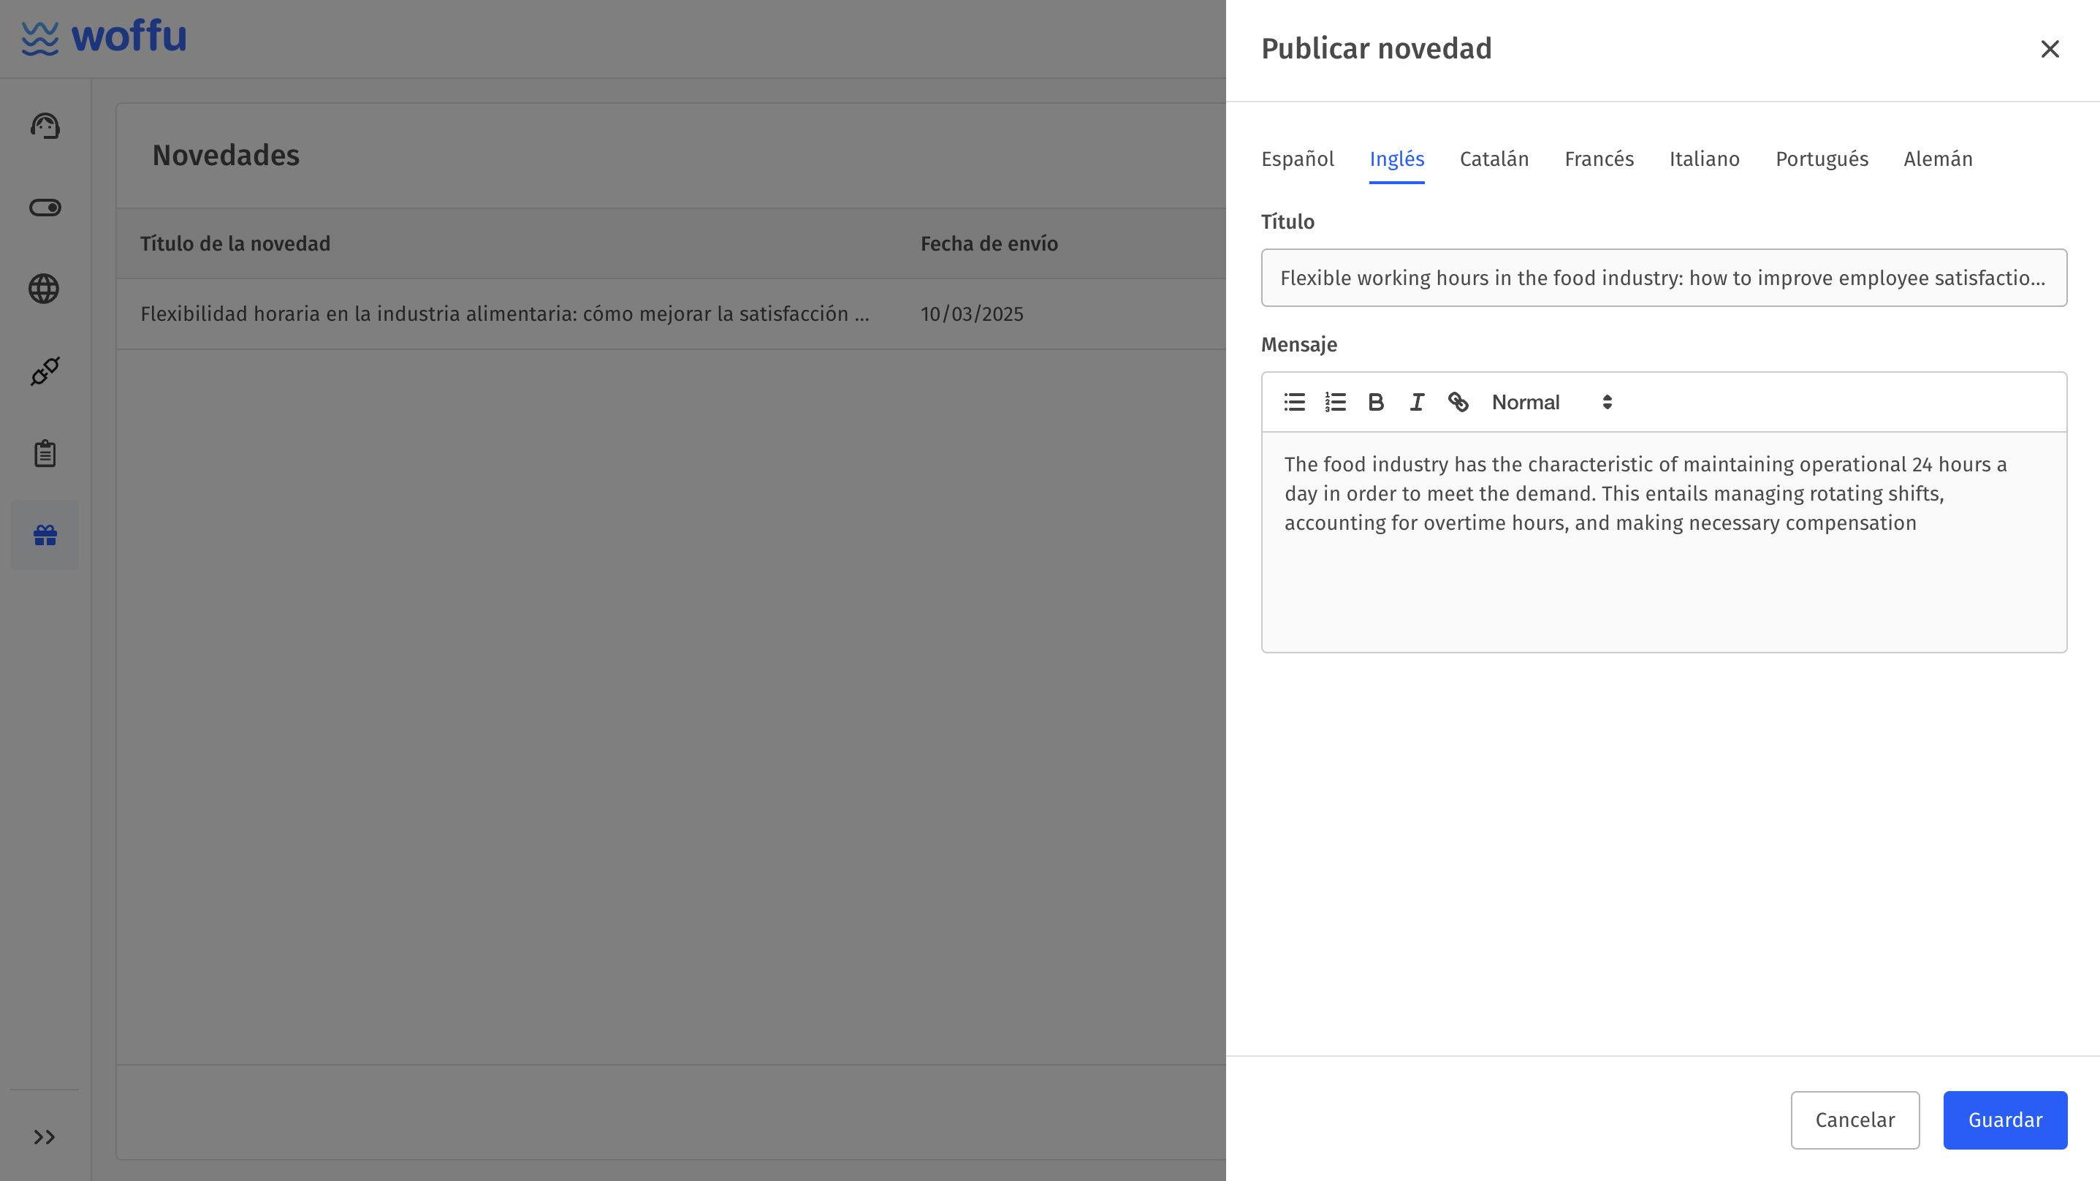Switch to the Alemán tab
Screen dimensions: 2100x1181
[x=1939, y=159]
